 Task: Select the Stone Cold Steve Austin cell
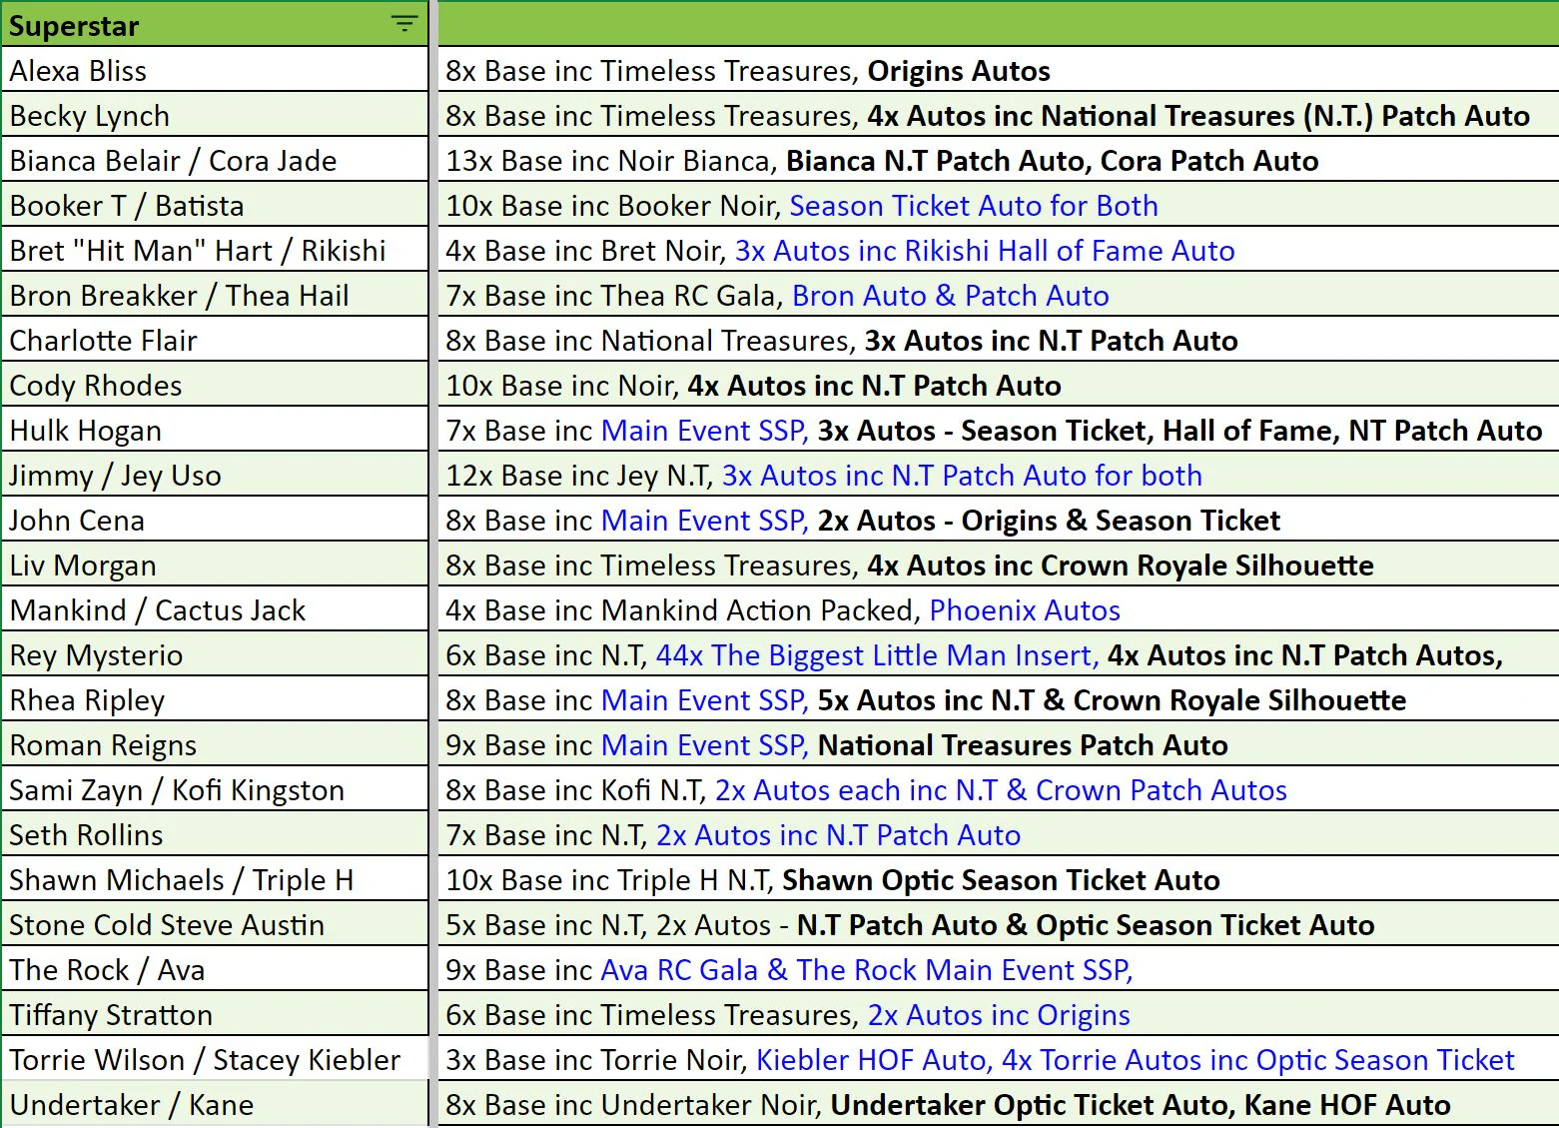tap(215, 924)
